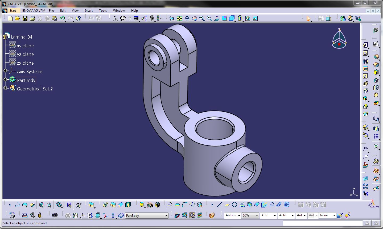Viewport: 383px width, 229px height.
Task: Click the Pad icon in right toolbar
Action: click(365, 45)
